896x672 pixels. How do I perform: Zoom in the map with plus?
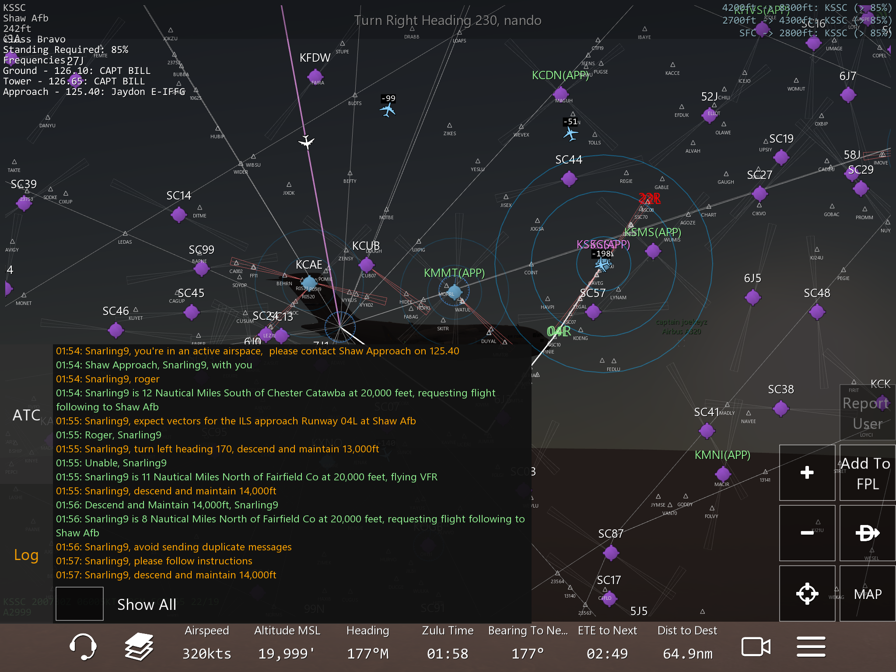pyautogui.click(x=807, y=472)
